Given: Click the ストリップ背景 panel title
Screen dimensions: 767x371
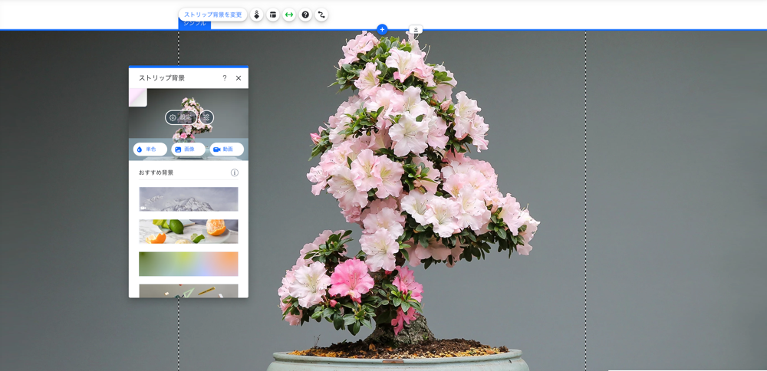Looking at the screenshot, I should pos(162,77).
